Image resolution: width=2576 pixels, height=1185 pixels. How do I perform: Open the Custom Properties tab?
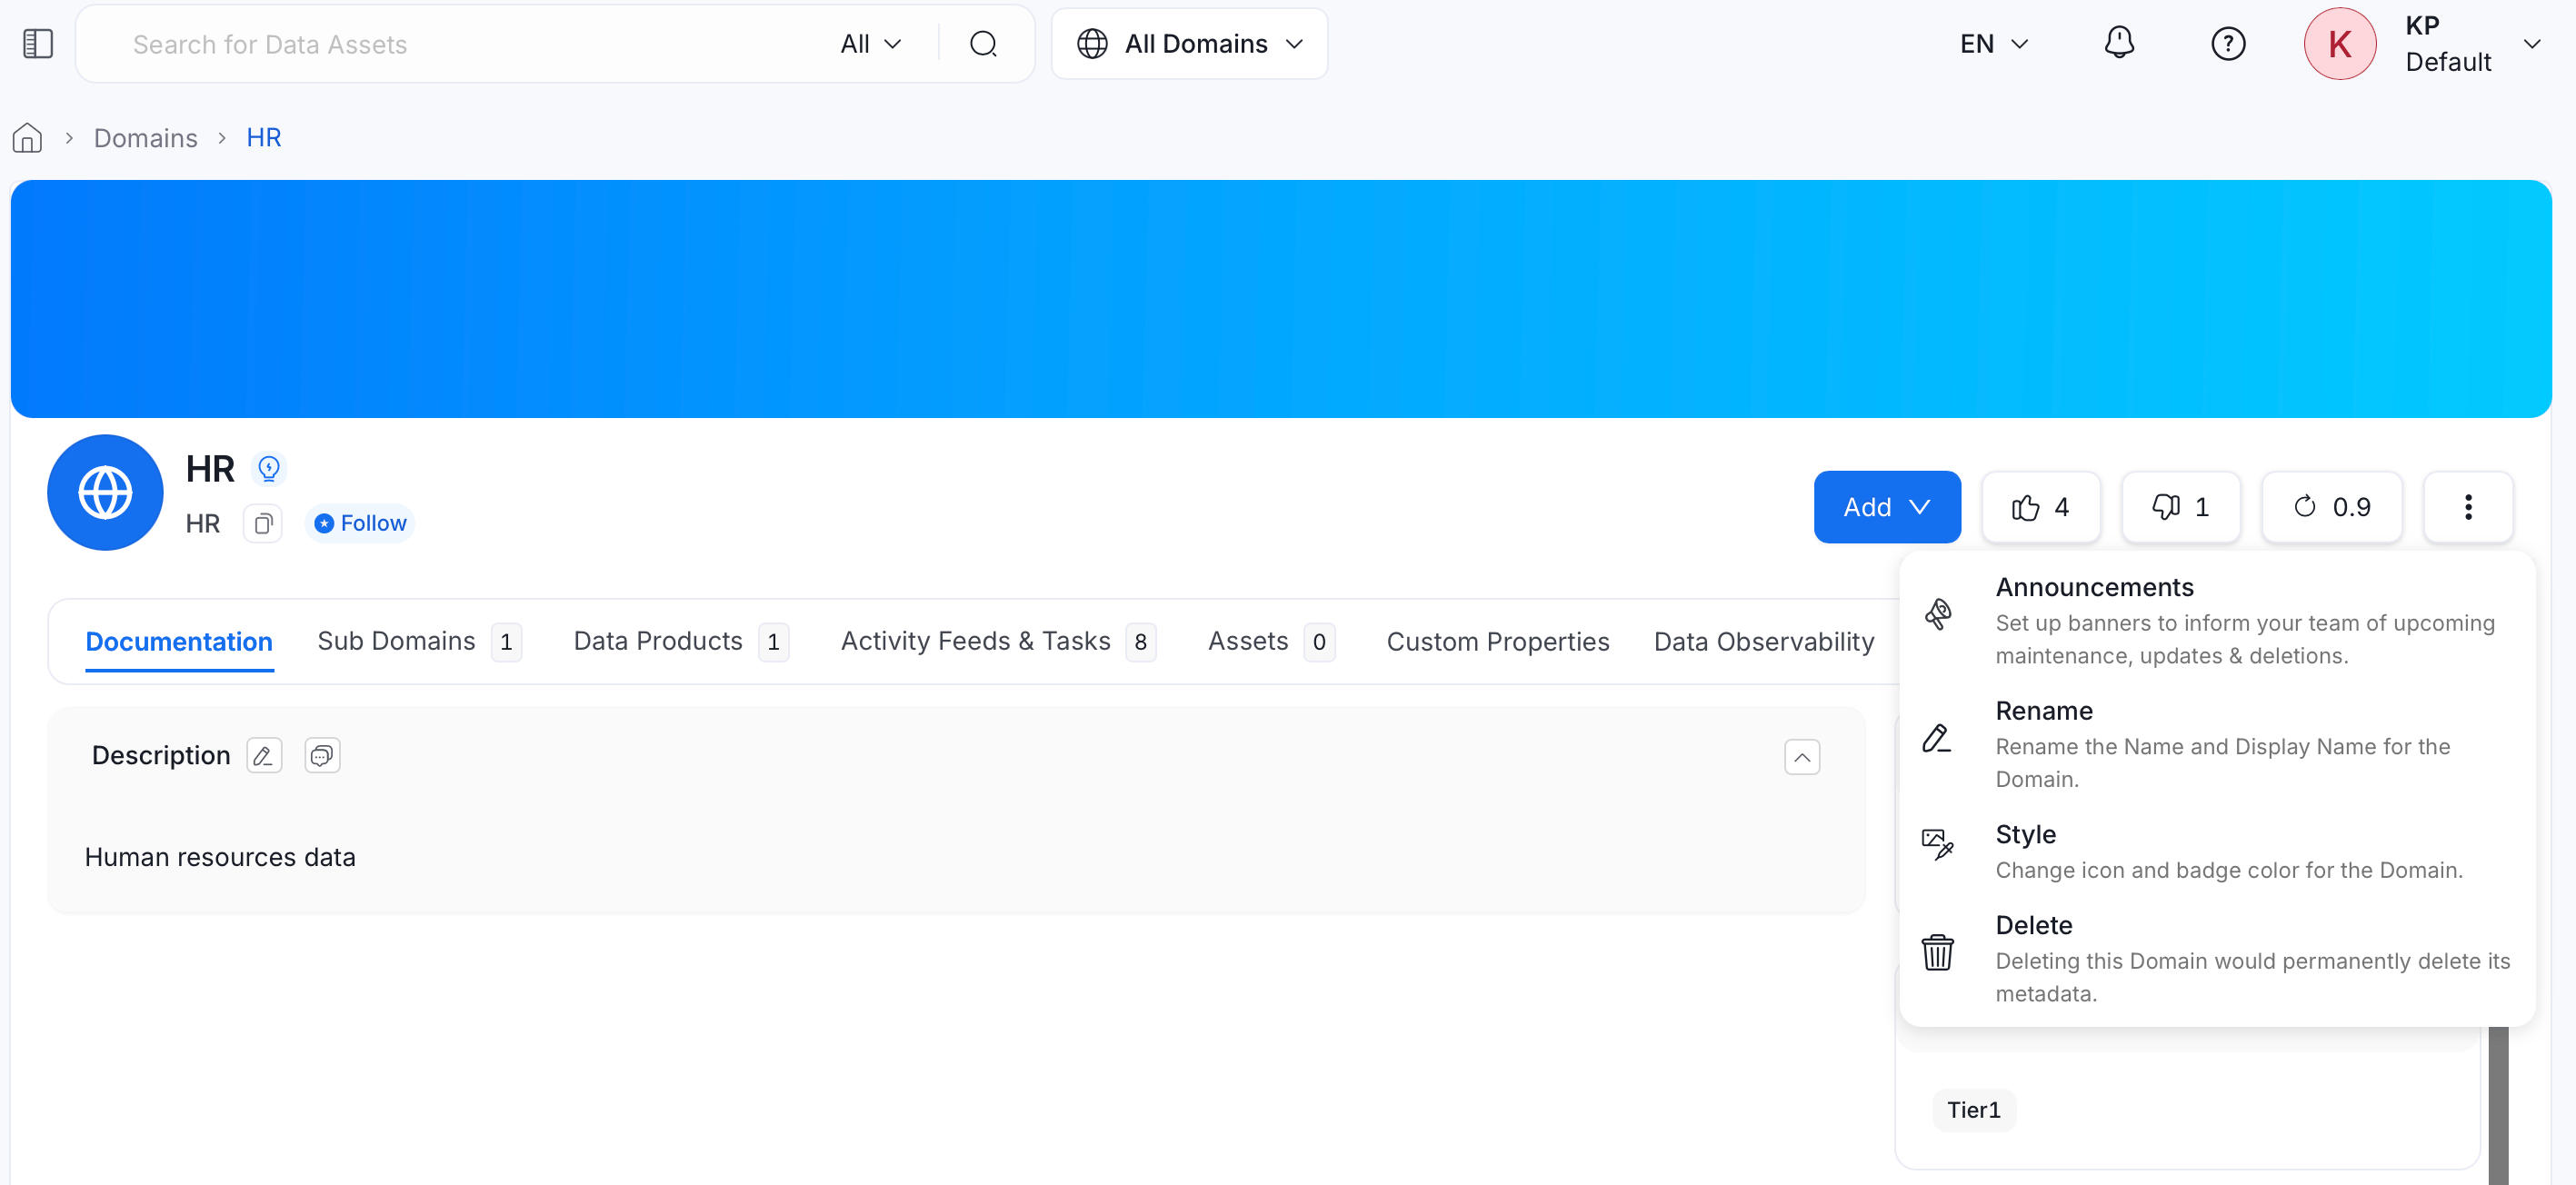(1497, 641)
